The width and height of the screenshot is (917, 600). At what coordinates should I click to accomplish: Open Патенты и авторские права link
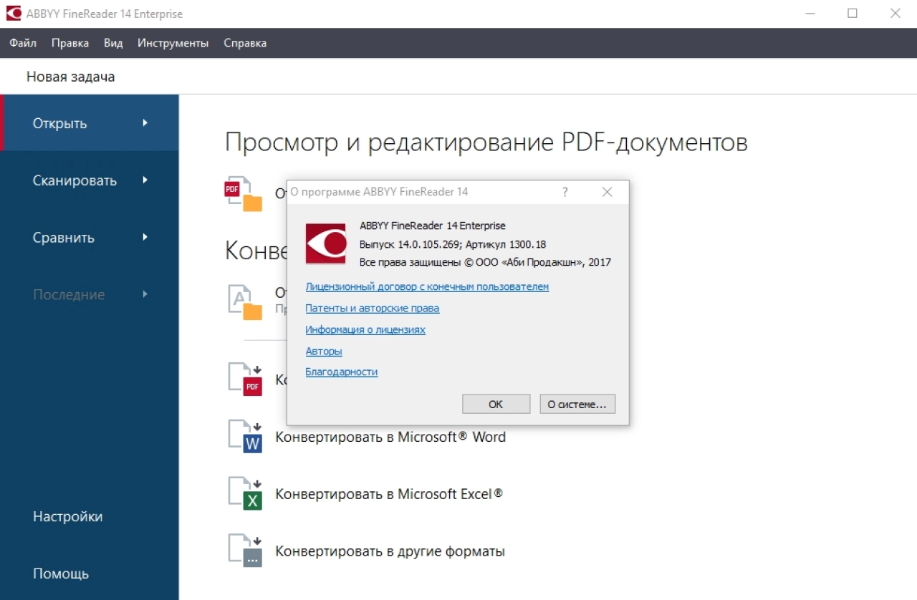pos(372,308)
